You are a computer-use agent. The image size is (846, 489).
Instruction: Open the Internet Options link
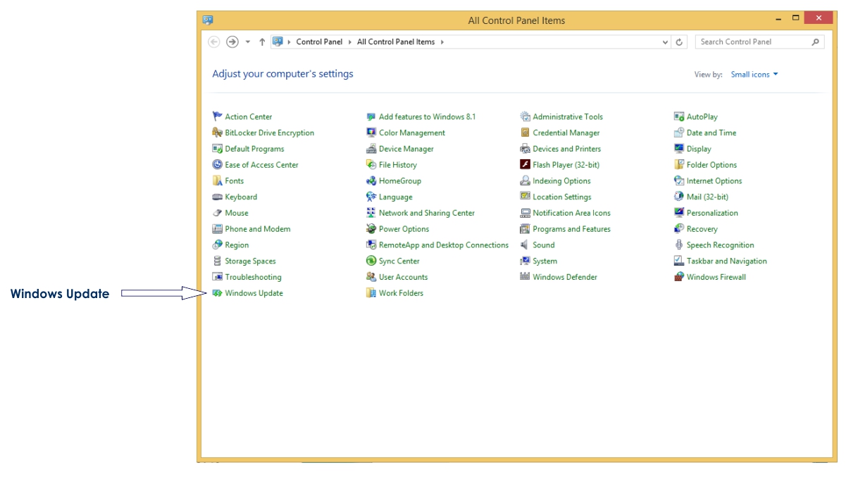(x=714, y=181)
